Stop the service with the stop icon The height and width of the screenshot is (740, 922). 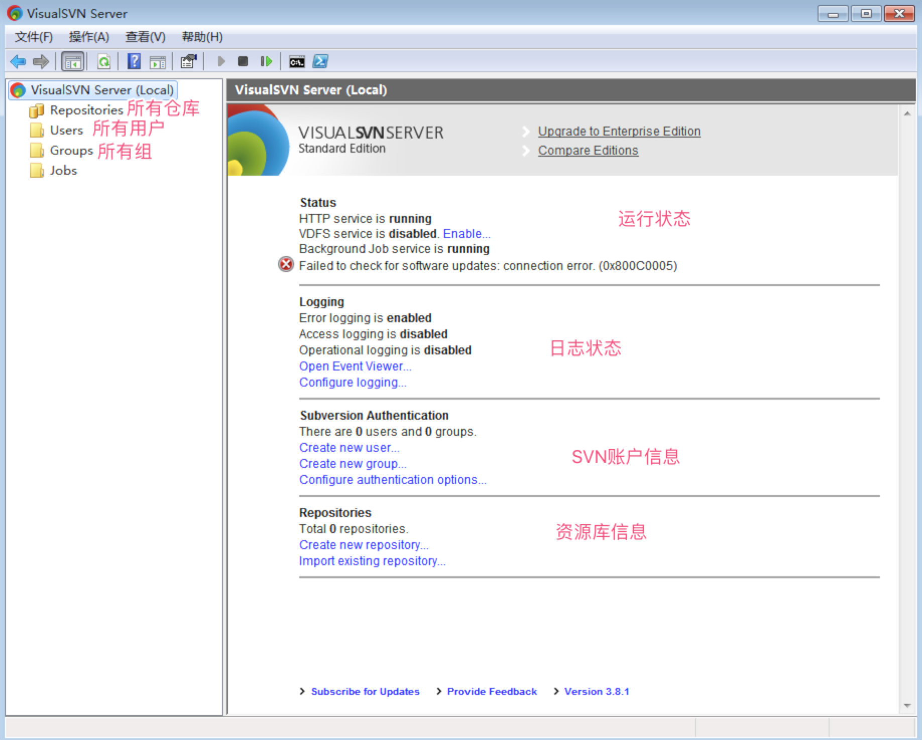243,62
